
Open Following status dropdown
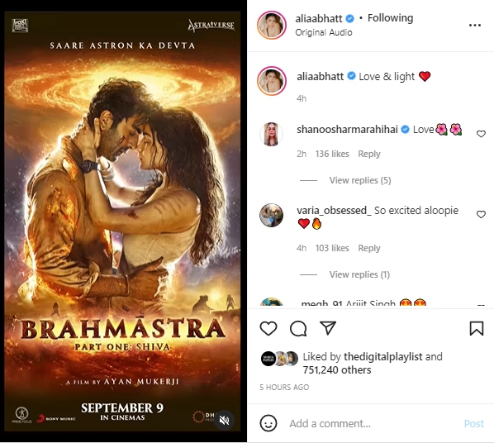pyautogui.click(x=391, y=18)
